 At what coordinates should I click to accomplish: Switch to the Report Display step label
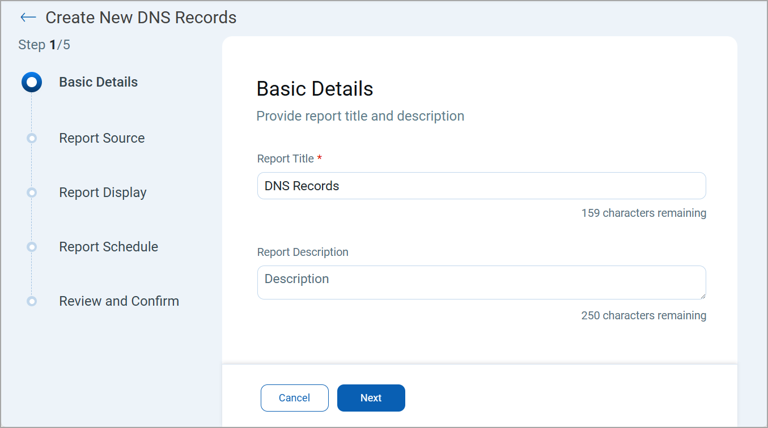point(103,192)
